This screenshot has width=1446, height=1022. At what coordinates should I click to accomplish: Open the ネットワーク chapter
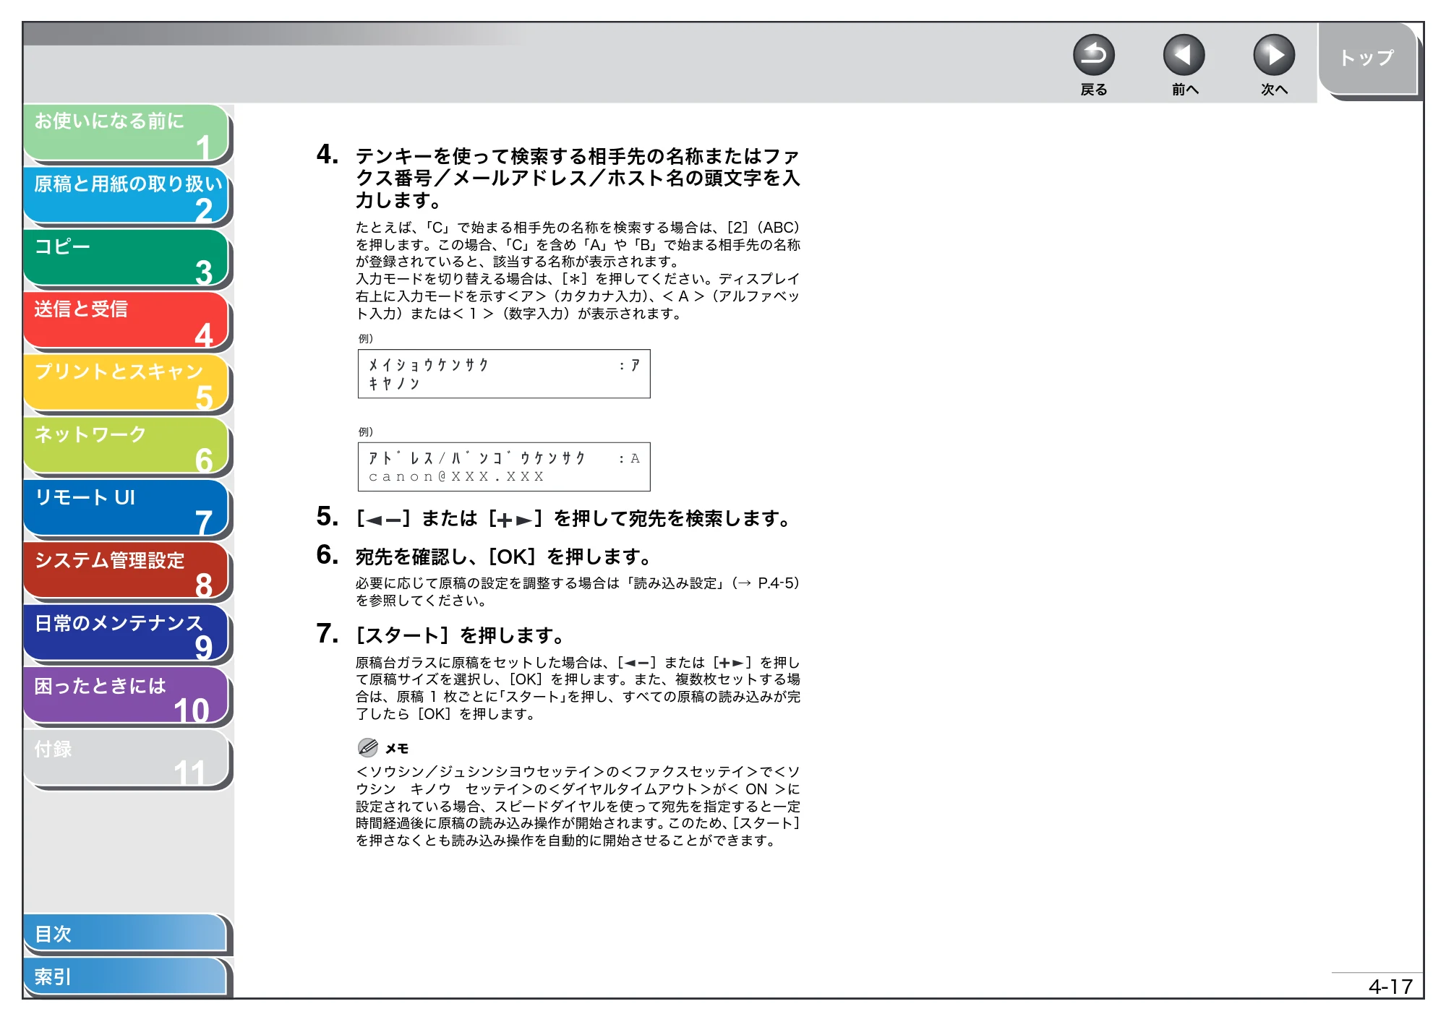(x=127, y=446)
